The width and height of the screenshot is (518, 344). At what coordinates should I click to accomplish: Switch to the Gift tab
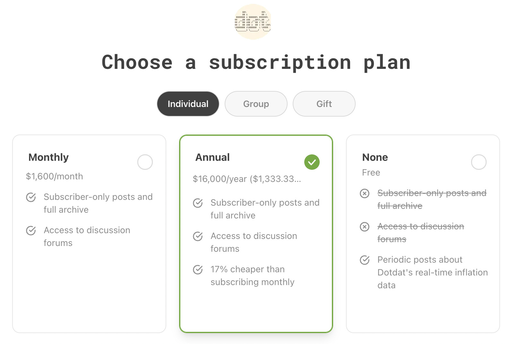pos(324,103)
